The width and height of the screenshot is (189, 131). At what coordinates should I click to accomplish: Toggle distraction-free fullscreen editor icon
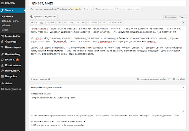coord(183,22)
